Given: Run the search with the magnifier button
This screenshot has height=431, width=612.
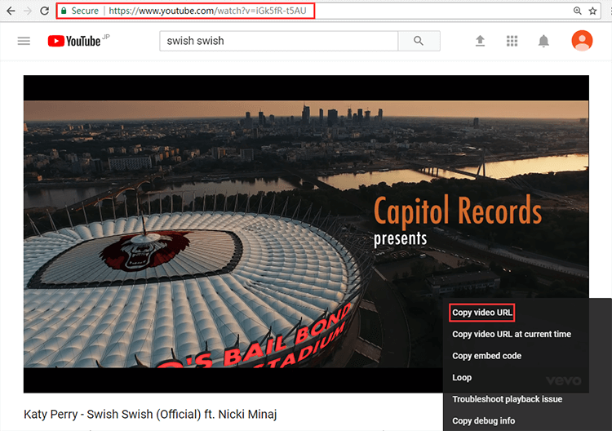Looking at the screenshot, I should 419,41.
